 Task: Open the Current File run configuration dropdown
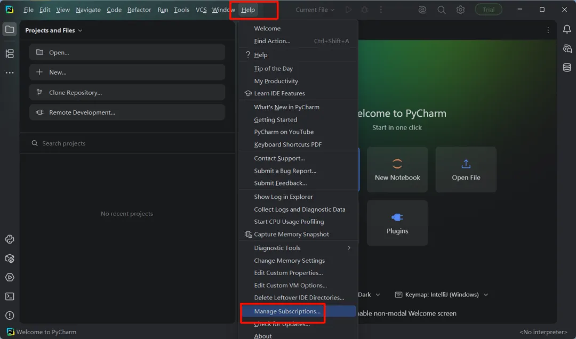[x=315, y=10]
